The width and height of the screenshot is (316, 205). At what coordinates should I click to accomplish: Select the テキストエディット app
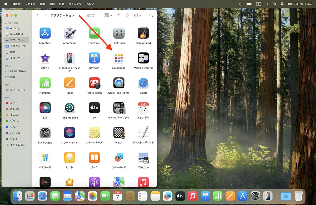(x=143, y=132)
